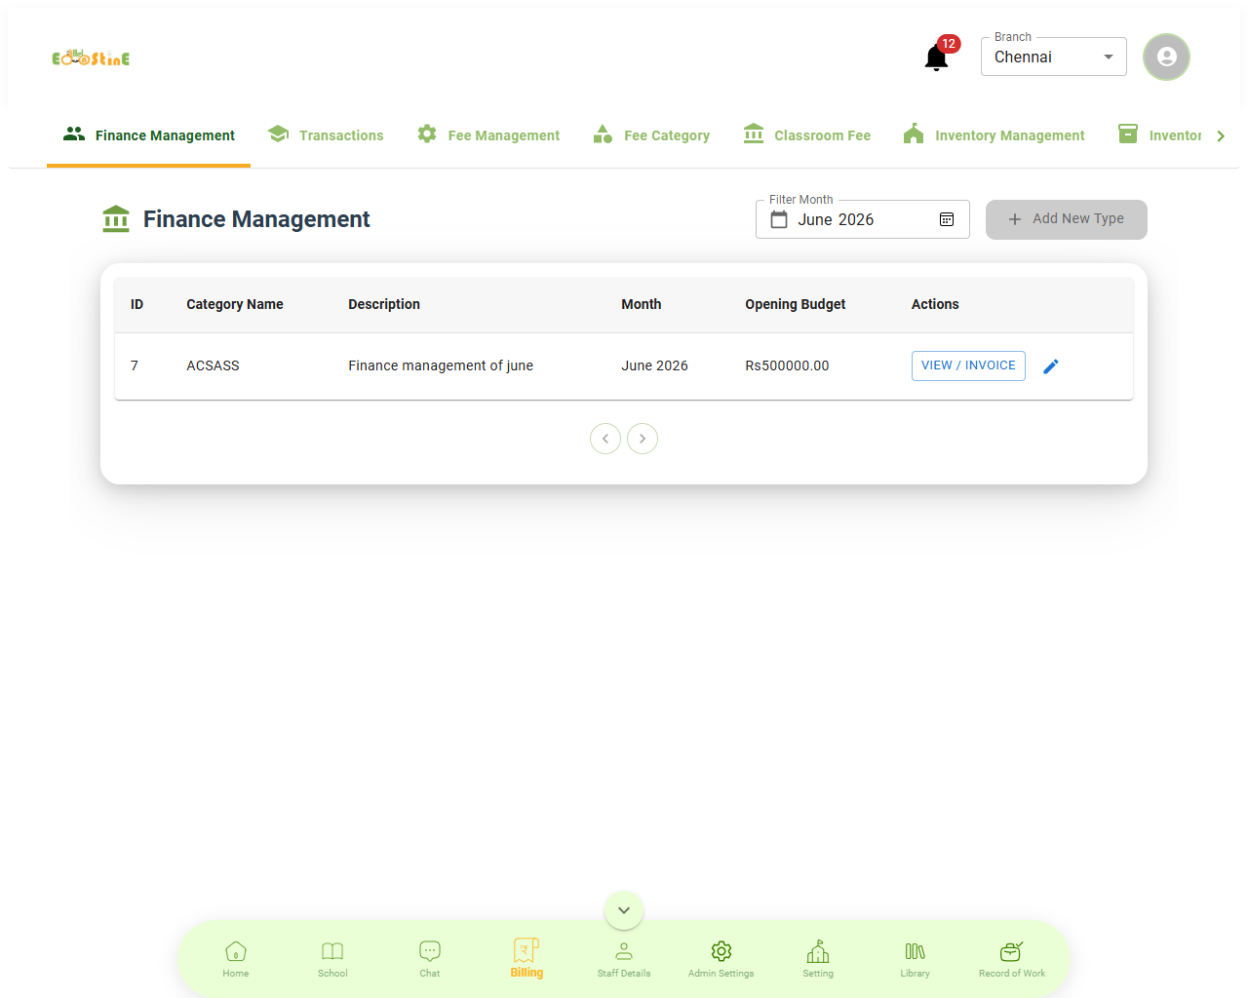The image size is (1248, 998).
Task: Click the Add New Type button
Action: click(x=1067, y=219)
